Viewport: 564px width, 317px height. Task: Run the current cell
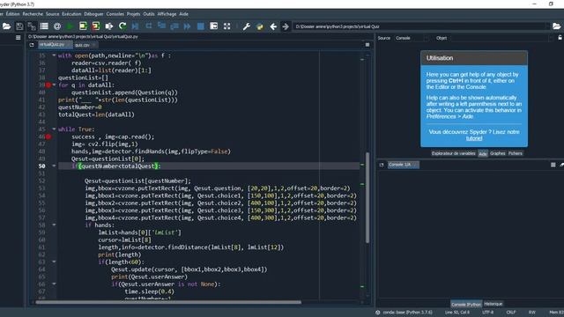(x=83, y=26)
